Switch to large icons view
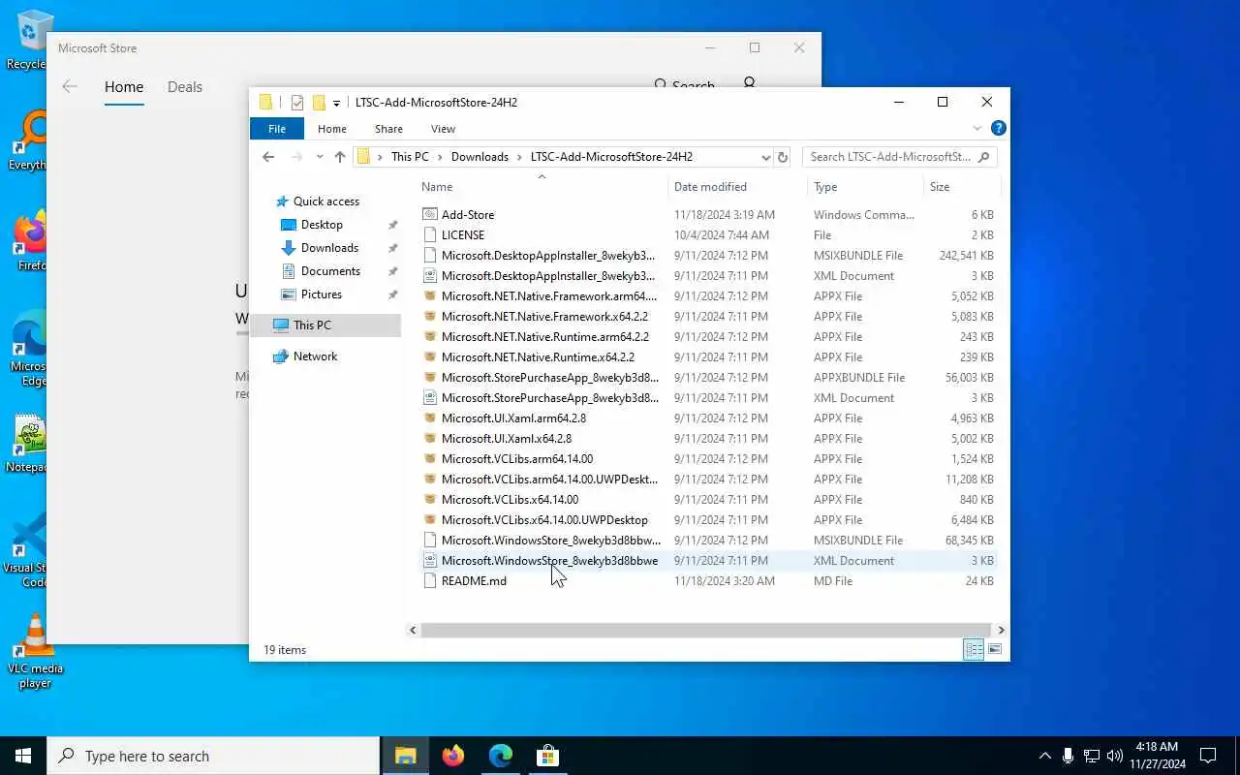1240x775 pixels. click(994, 650)
